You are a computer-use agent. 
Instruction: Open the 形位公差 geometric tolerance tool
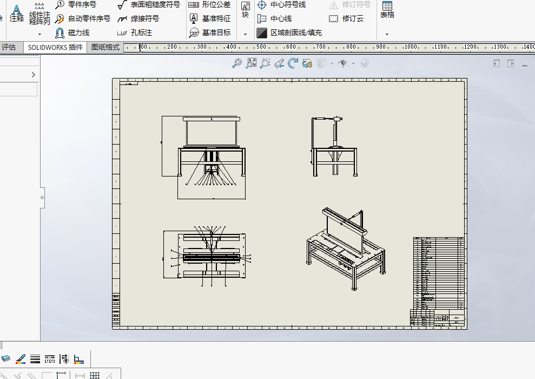[x=209, y=5]
